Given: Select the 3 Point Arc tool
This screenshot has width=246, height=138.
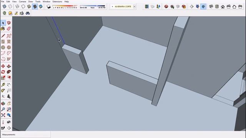Looking at the screenshot, I should pyautogui.click(x=3, y=59).
